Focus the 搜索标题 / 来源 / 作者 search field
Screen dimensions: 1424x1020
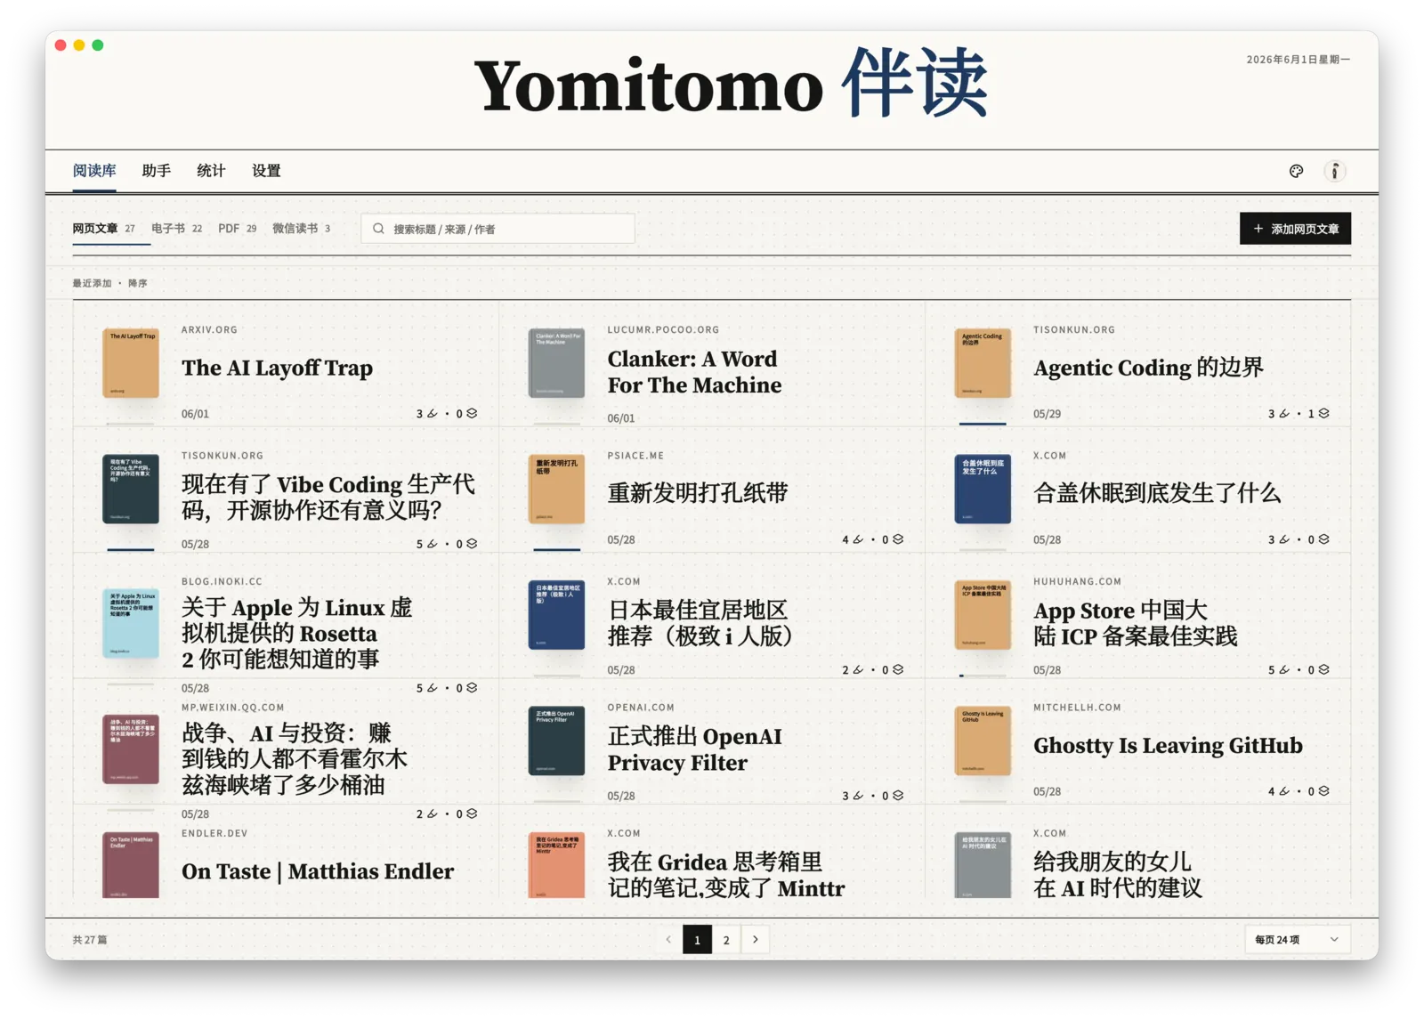tap(498, 229)
